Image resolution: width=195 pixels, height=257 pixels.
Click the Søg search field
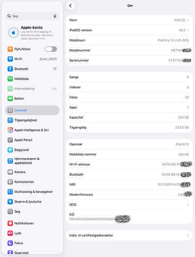[32, 16]
